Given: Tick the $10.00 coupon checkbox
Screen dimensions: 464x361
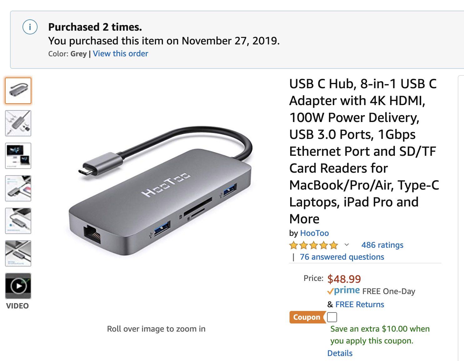Looking at the screenshot, I should (x=332, y=317).
